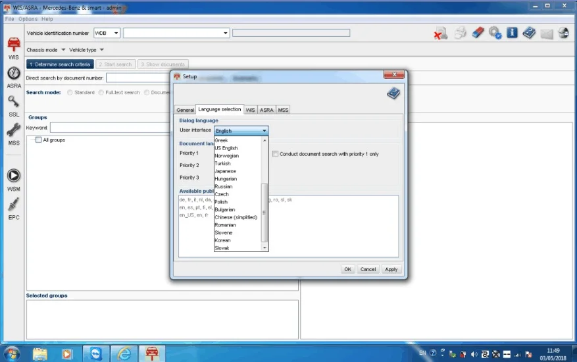
Task: Open help book icon in Setup dialog
Action: [x=393, y=93]
